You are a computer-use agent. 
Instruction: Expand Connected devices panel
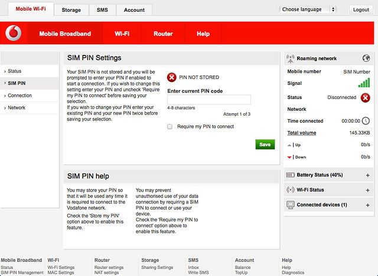[367, 205]
